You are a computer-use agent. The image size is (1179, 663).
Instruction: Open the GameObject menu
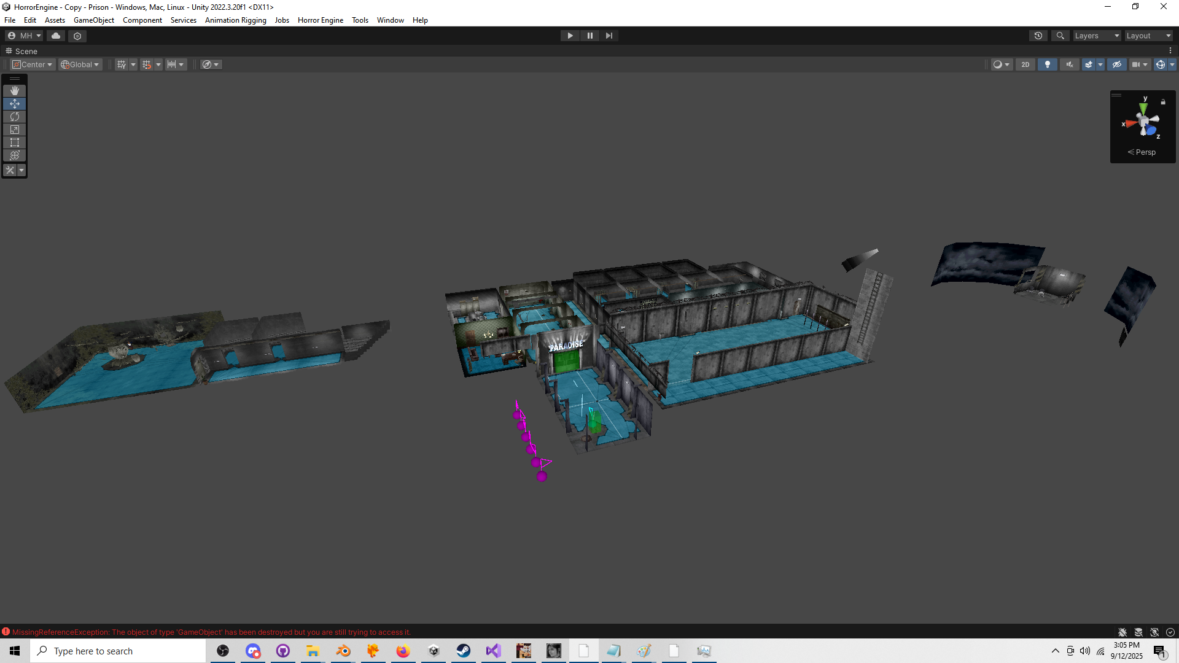93,20
